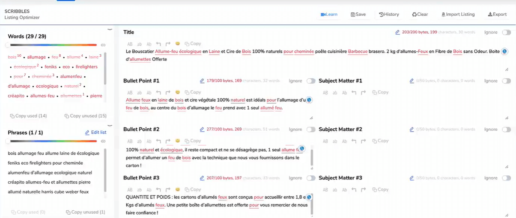Open the Learn video tutorial
Screen dimensions: 516x218
point(329,15)
